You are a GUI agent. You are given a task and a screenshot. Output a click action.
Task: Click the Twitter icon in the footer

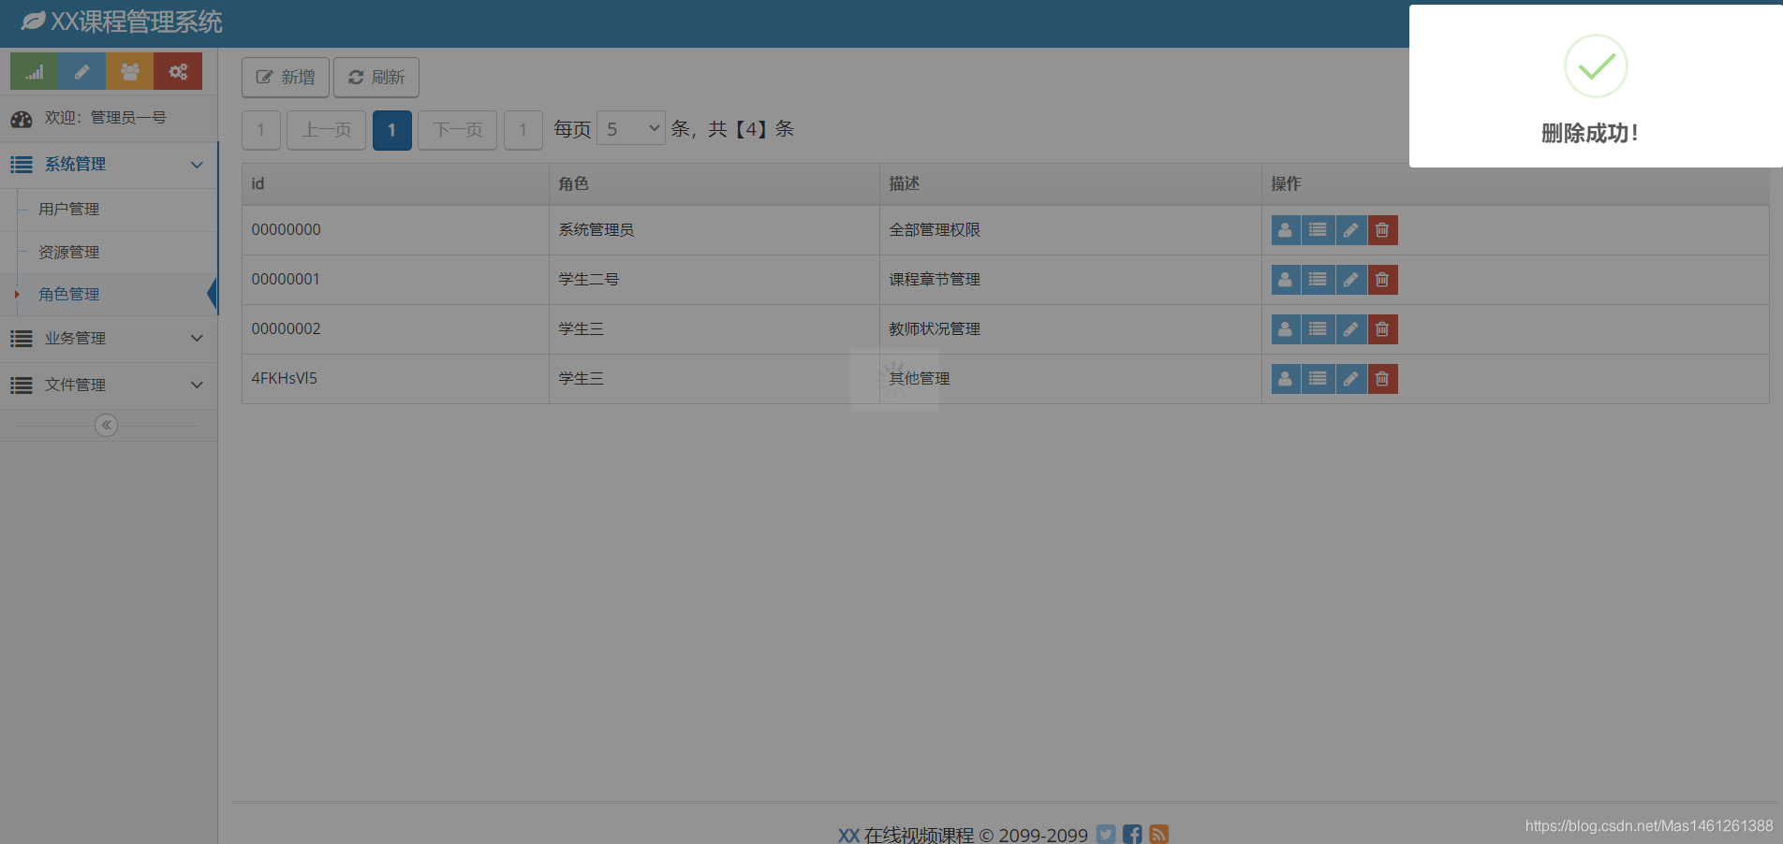point(1106,834)
